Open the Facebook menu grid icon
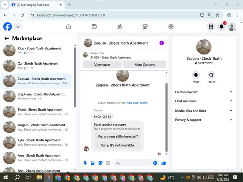 [x=211, y=27]
